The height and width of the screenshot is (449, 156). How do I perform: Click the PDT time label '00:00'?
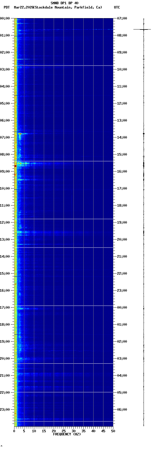pyautogui.click(x=5, y=18)
